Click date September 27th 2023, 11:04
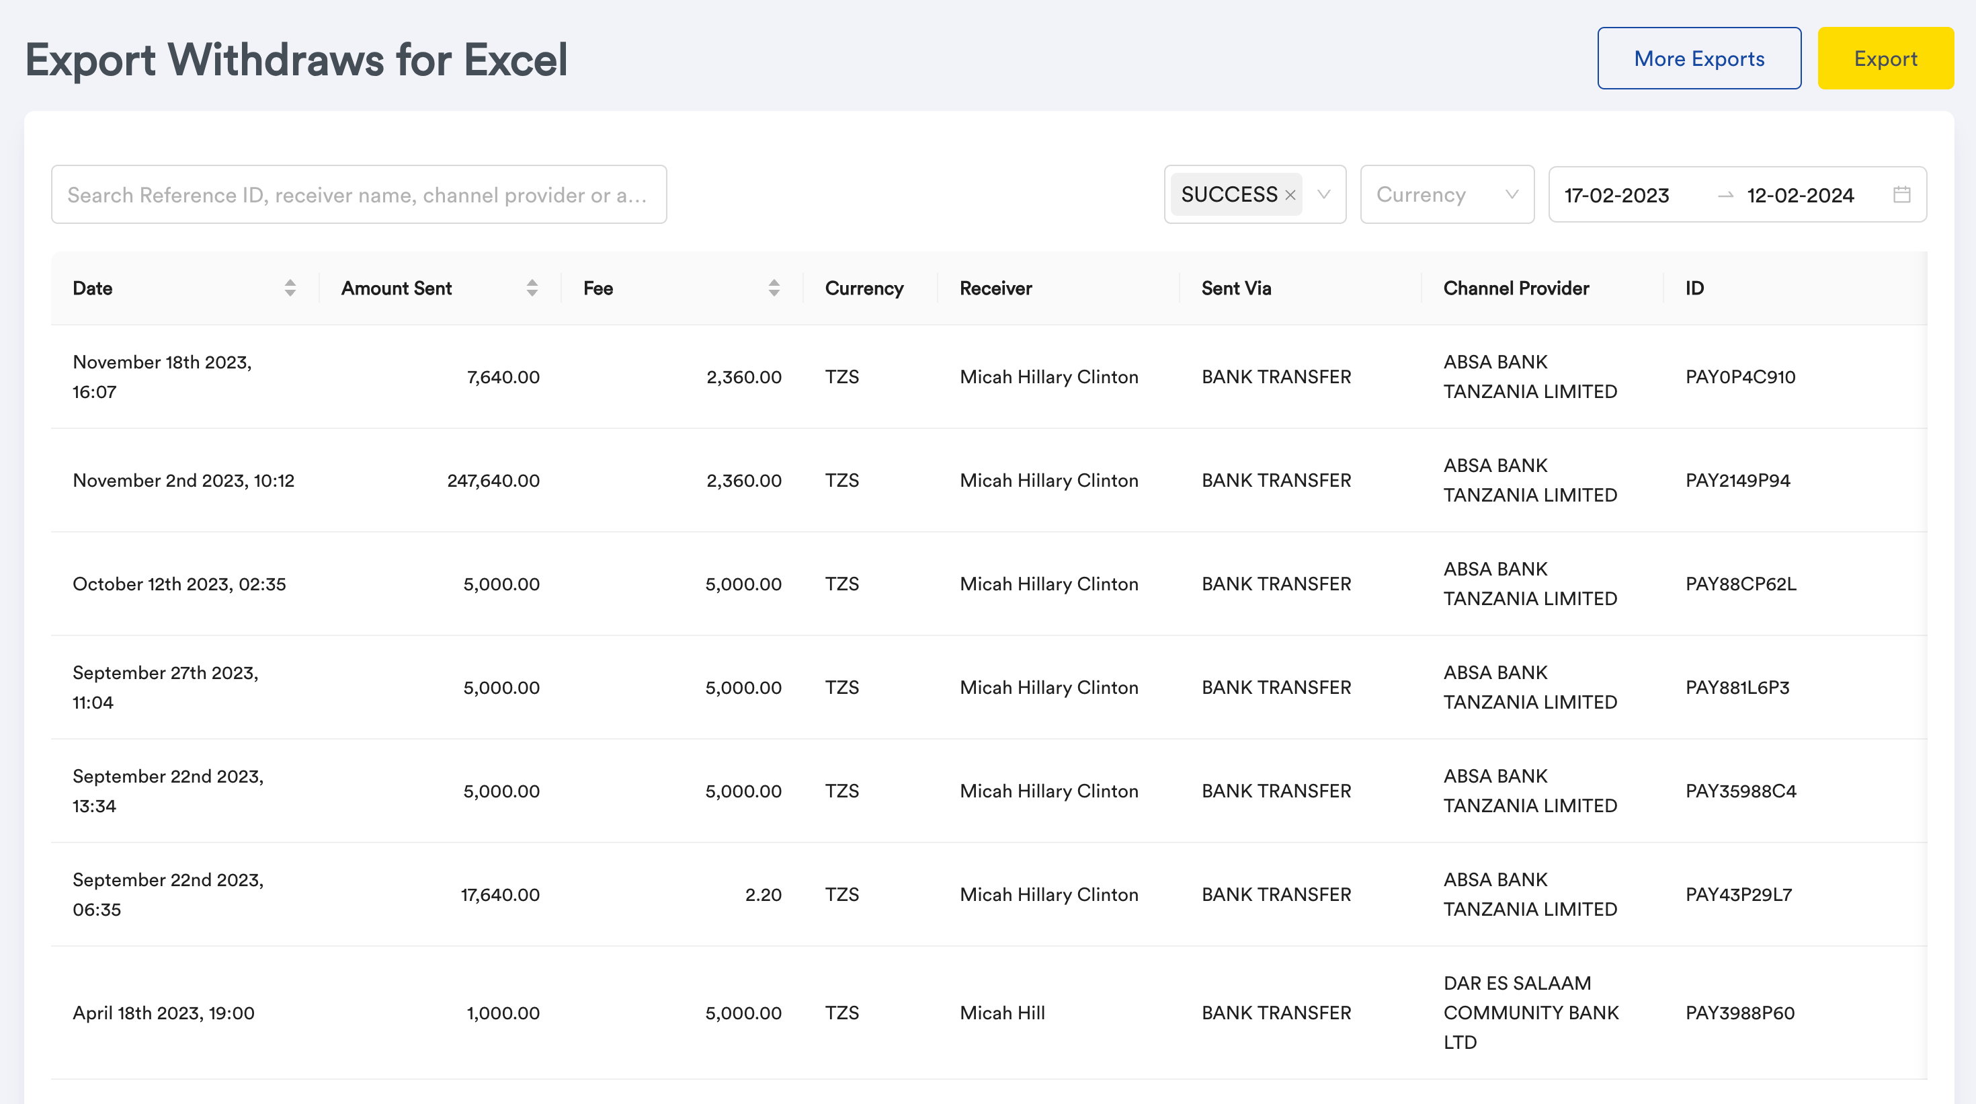This screenshot has height=1104, width=1976. (x=166, y=688)
